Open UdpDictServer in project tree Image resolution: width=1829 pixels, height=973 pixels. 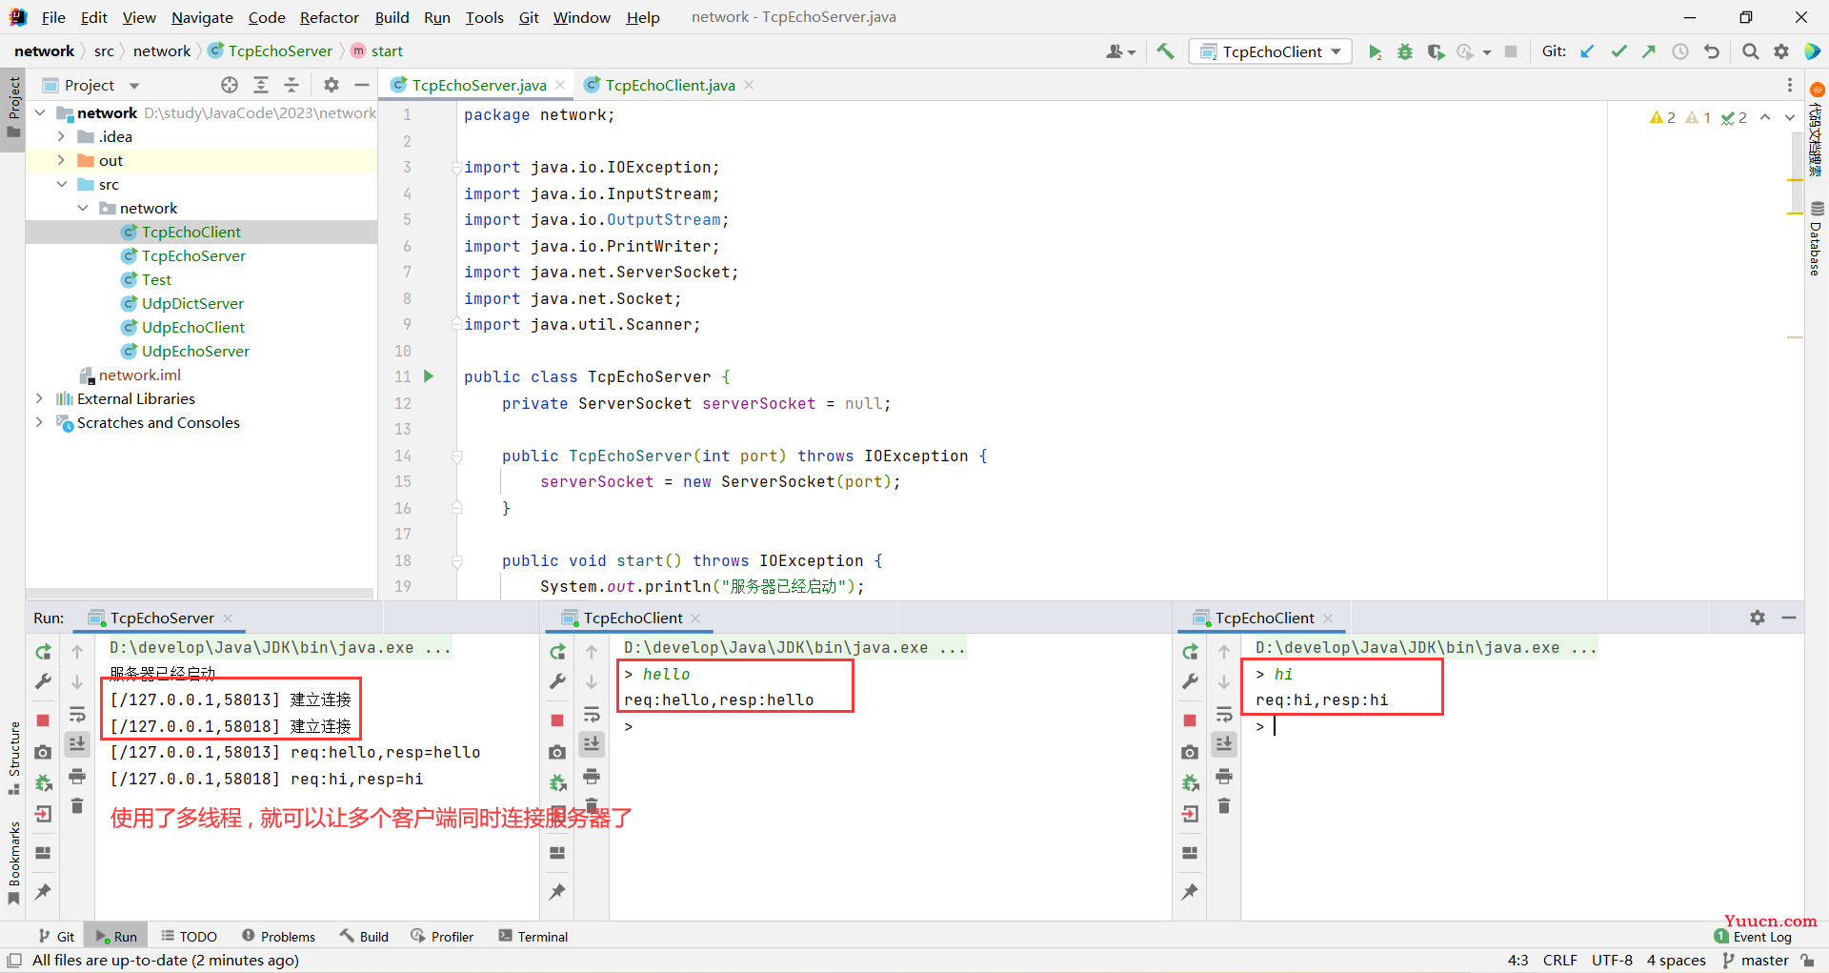pyautogui.click(x=192, y=303)
